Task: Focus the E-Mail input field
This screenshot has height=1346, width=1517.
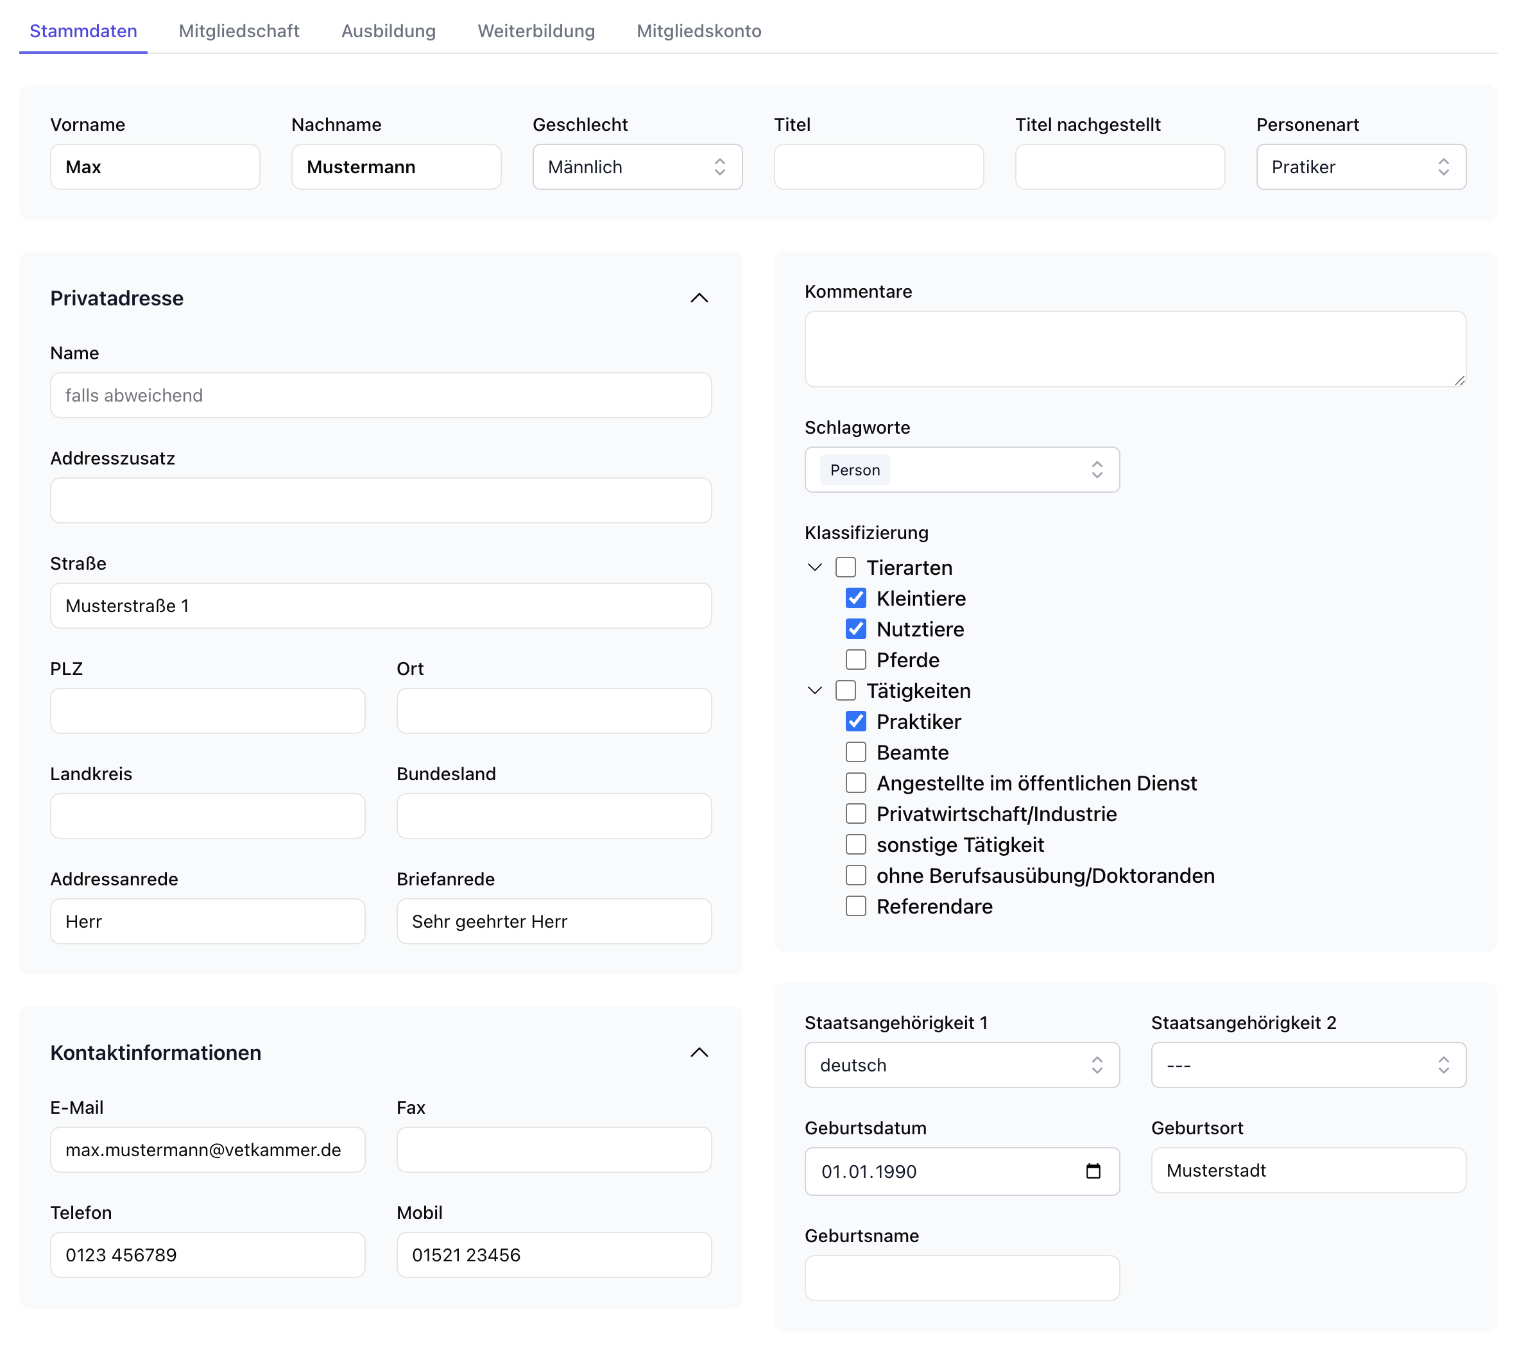Action: [208, 1150]
